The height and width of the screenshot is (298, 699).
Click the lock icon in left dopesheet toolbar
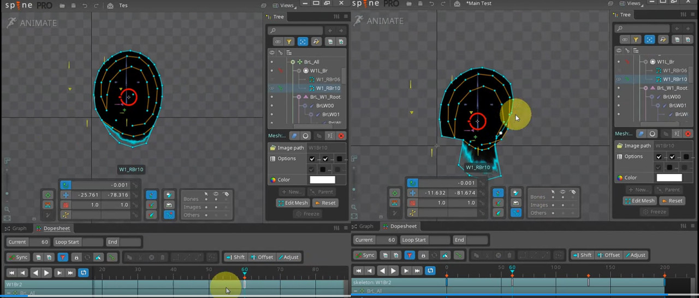pyautogui.click(x=76, y=257)
